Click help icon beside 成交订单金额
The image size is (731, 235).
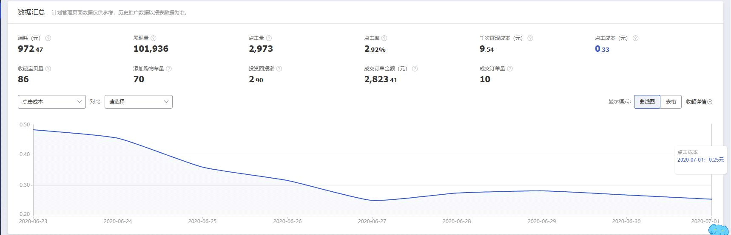415,69
